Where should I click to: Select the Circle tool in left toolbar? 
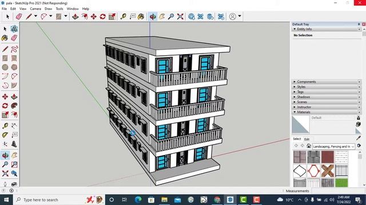point(5,67)
